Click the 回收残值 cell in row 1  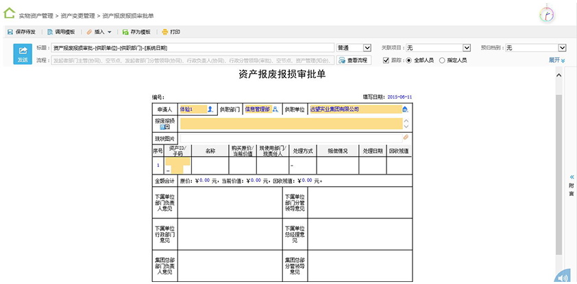point(400,166)
